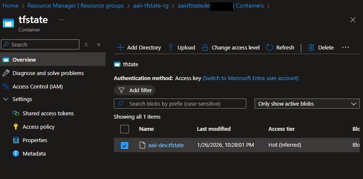The width and height of the screenshot is (363, 179).
Task: Click the sidebar search expand/collapse arrows icon
Action: pyautogui.click(x=86, y=44)
